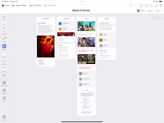Pick the Line drawing tool
This screenshot has height=123, width=164.
pyautogui.click(x=4, y=39)
